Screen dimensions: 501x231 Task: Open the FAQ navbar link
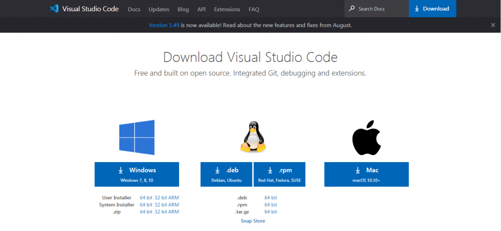pyautogui.click(x=254, y=9)
